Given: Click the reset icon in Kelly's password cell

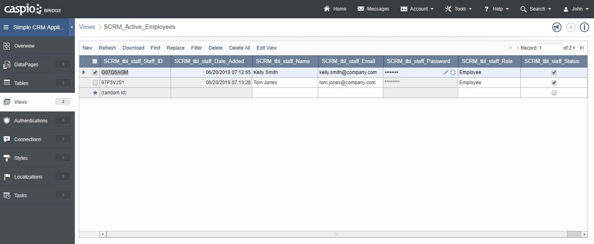Looking at the screenshot, I should pos(453,72).
